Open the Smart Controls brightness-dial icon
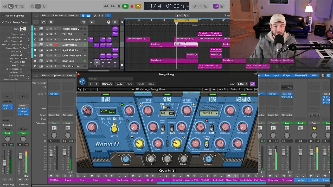The image size is (333, 187). click(32, 6)
